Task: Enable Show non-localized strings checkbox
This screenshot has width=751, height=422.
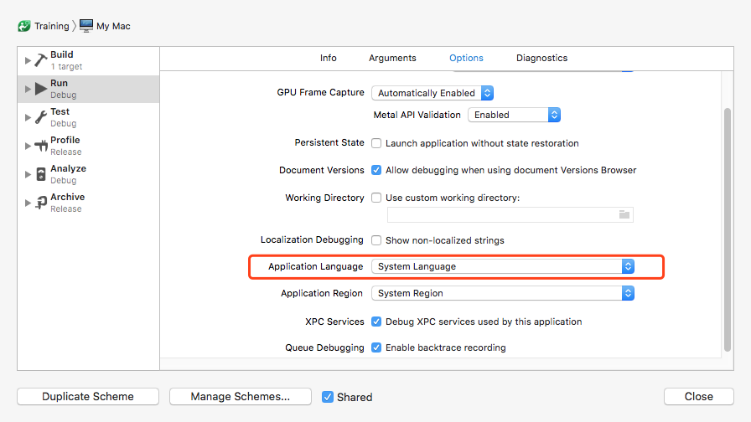Action: pos(376,240)
